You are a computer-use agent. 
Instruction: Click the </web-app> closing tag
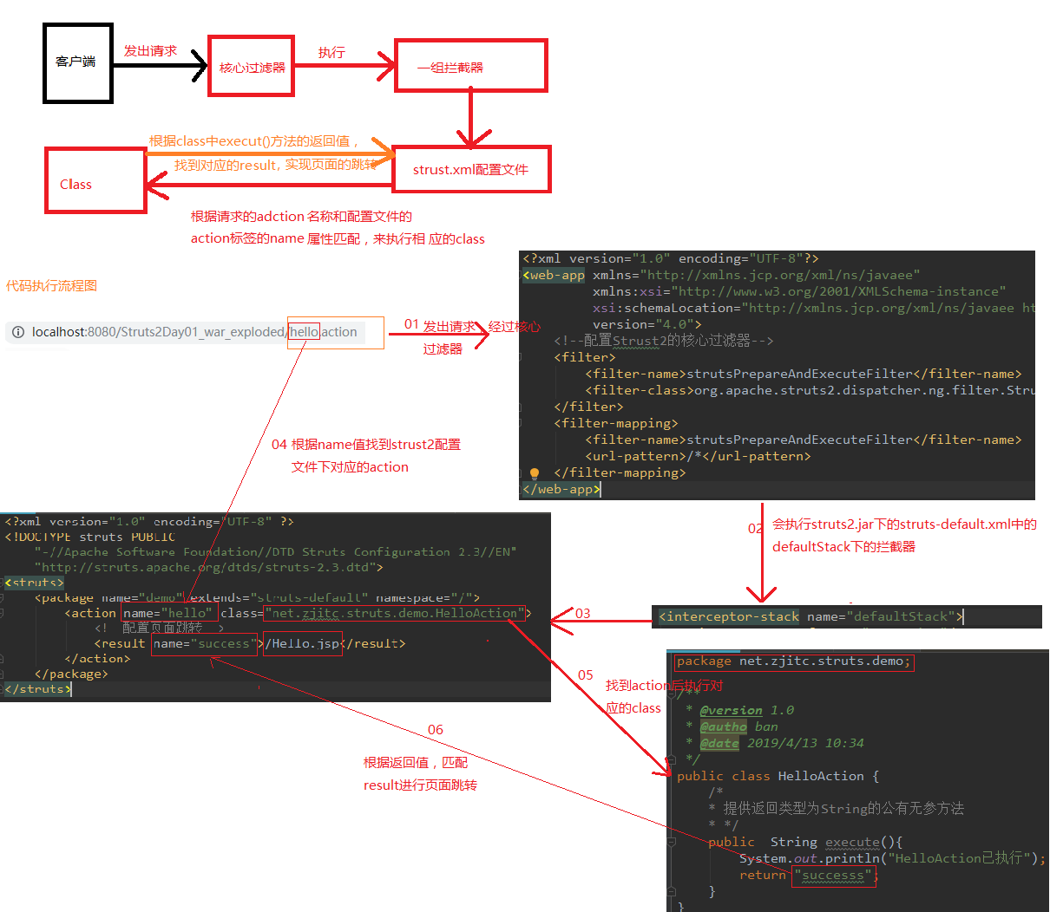(561, 489)
